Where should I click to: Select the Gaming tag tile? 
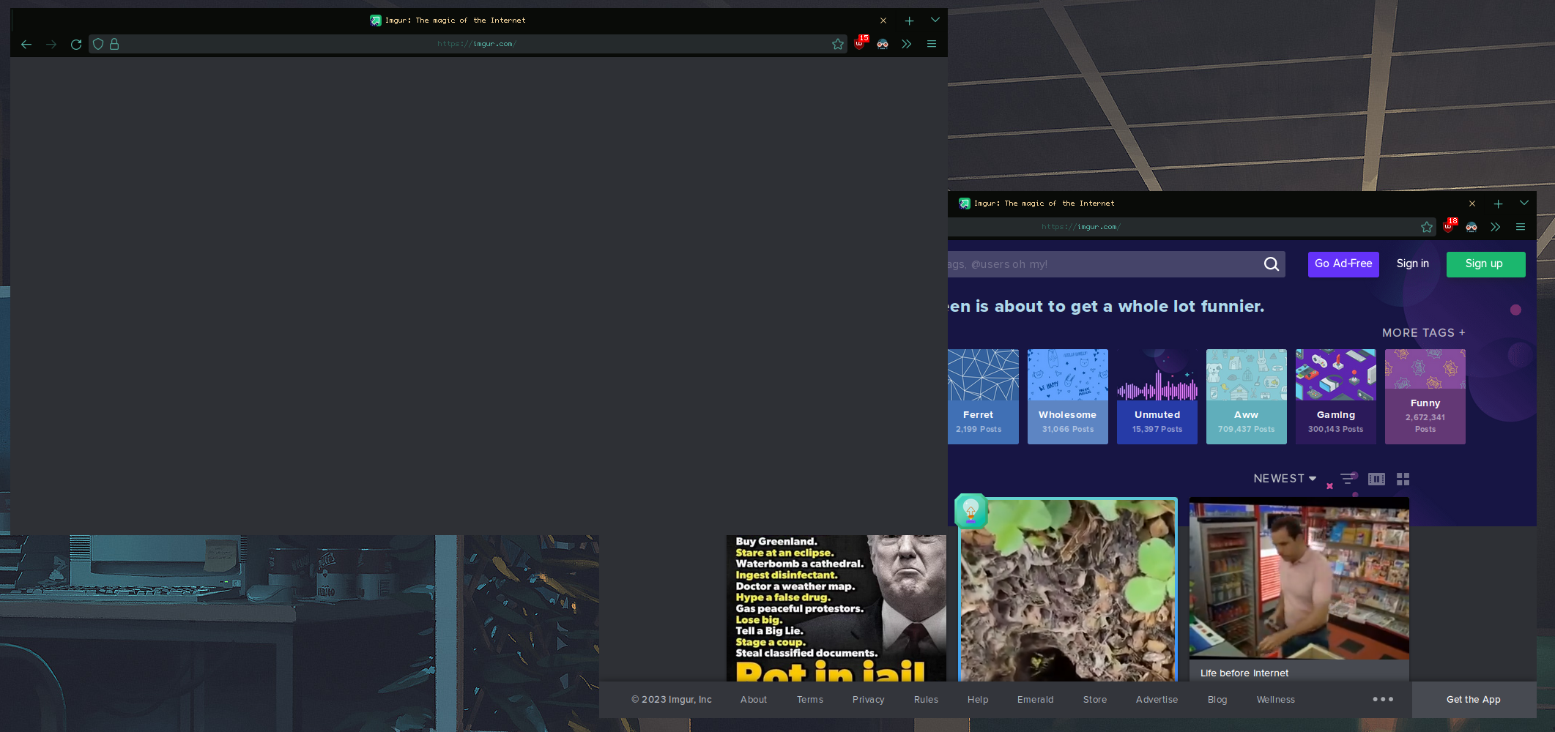(x=1335, y=395)
